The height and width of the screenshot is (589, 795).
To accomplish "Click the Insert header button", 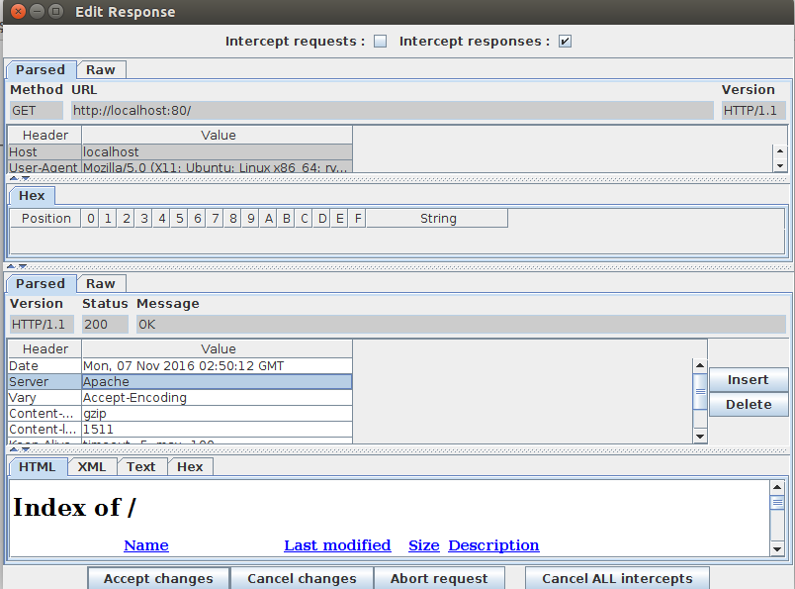I will 749,380.
